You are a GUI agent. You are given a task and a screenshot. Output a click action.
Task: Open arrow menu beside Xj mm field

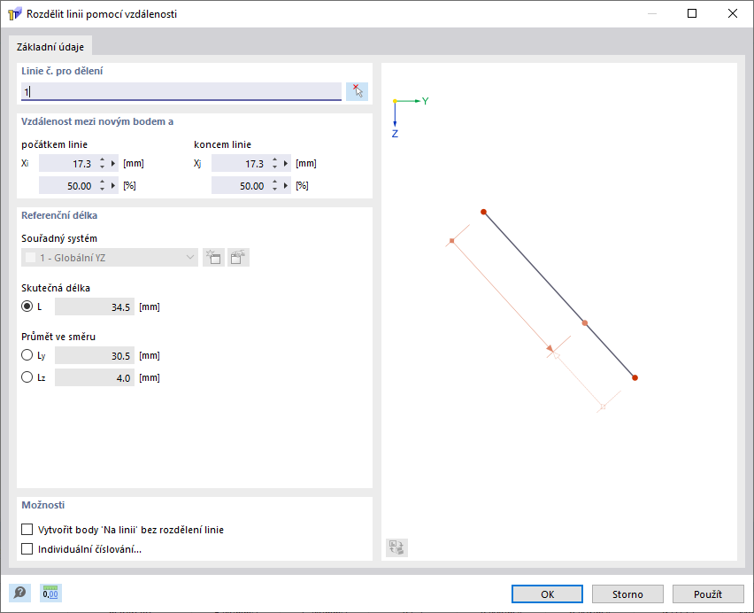[286, 164]
